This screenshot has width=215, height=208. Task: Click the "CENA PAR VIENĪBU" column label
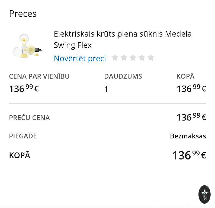tap(39, 76)
